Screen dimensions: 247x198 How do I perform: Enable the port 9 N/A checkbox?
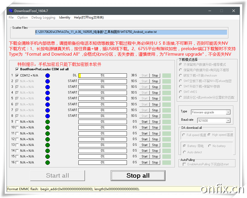coord(17,122)
